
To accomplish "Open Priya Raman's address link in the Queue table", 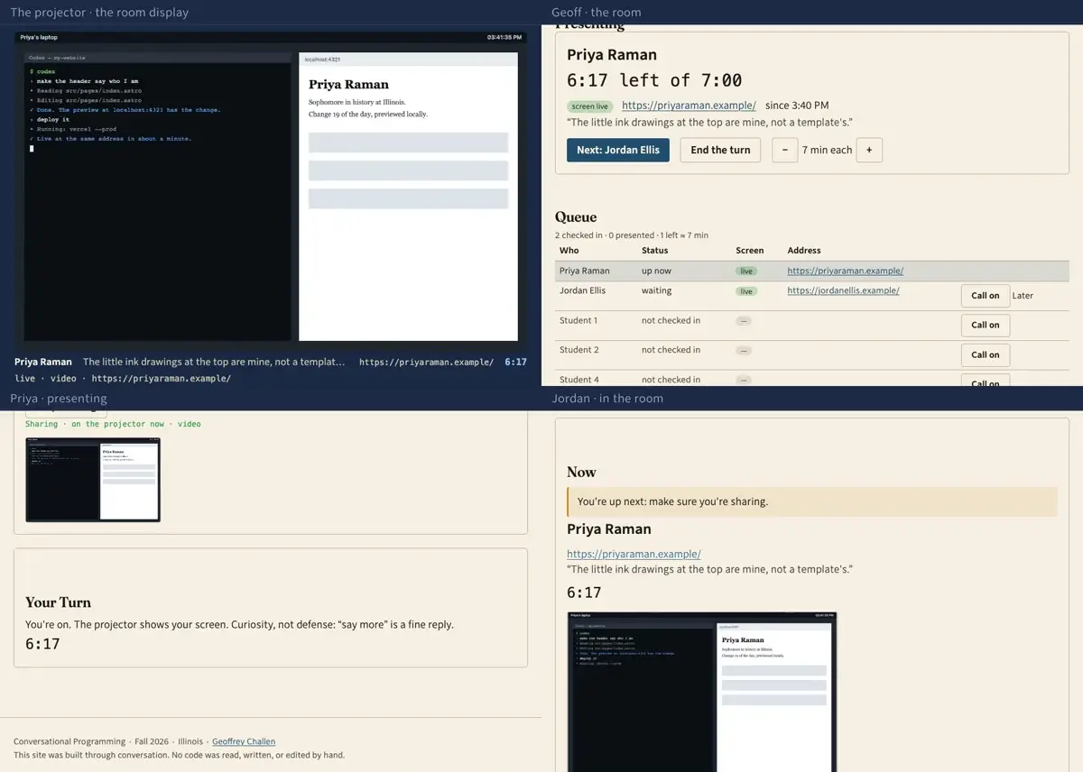I will pos(845,271).
